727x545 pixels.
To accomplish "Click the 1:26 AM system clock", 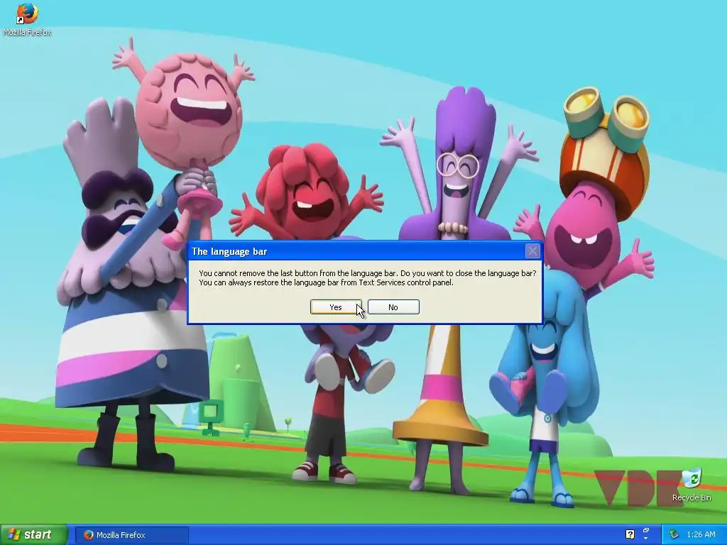I will 701,535.
